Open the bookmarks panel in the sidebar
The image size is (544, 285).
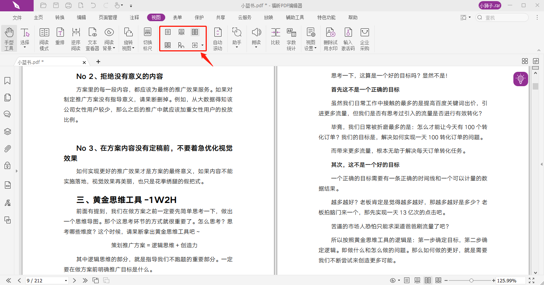[8, 81]
